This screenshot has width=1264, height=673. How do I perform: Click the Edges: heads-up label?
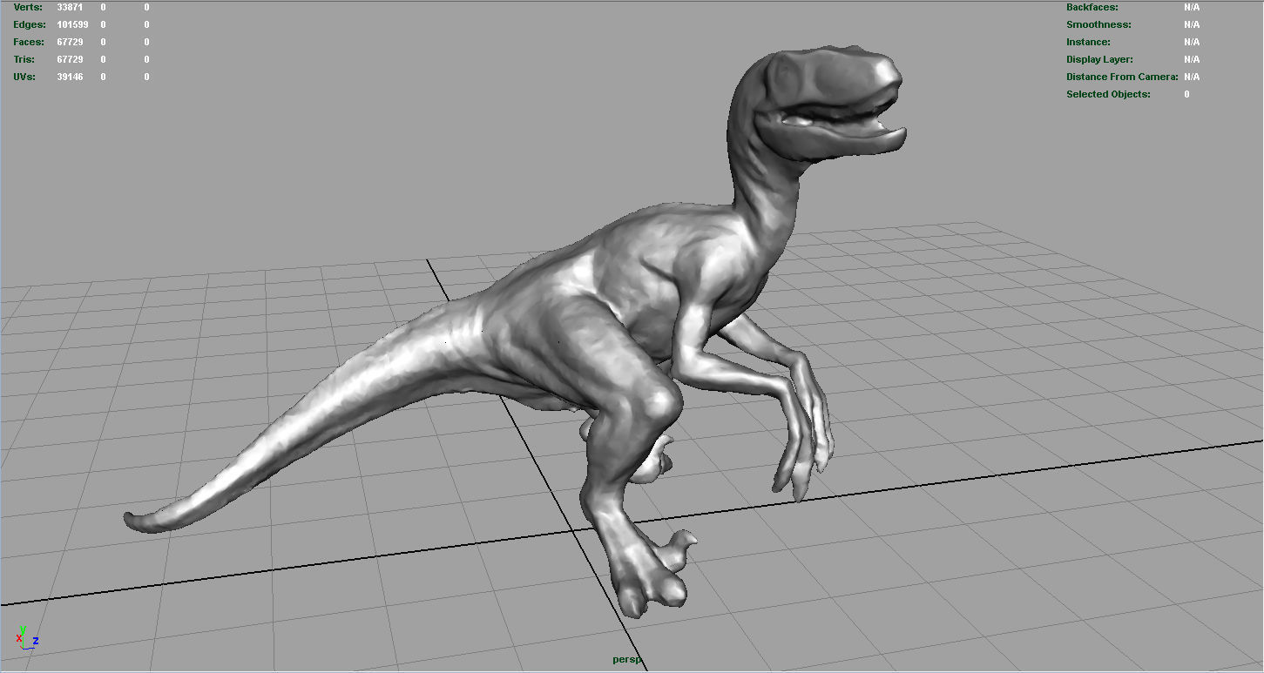coord(30,24)
